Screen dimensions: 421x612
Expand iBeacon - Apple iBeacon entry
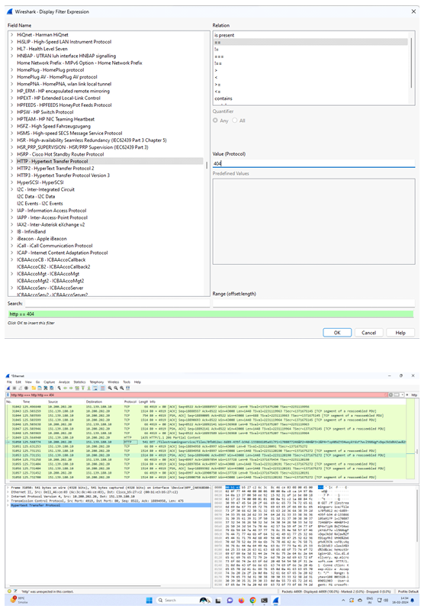coord(11,239)
